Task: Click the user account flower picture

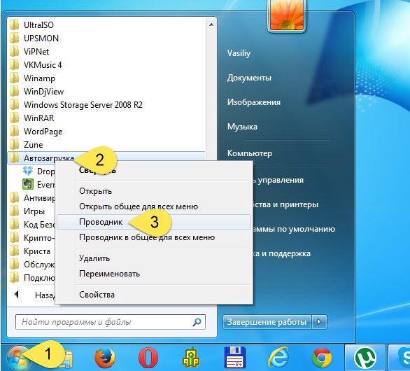Action: click(287, 15)
